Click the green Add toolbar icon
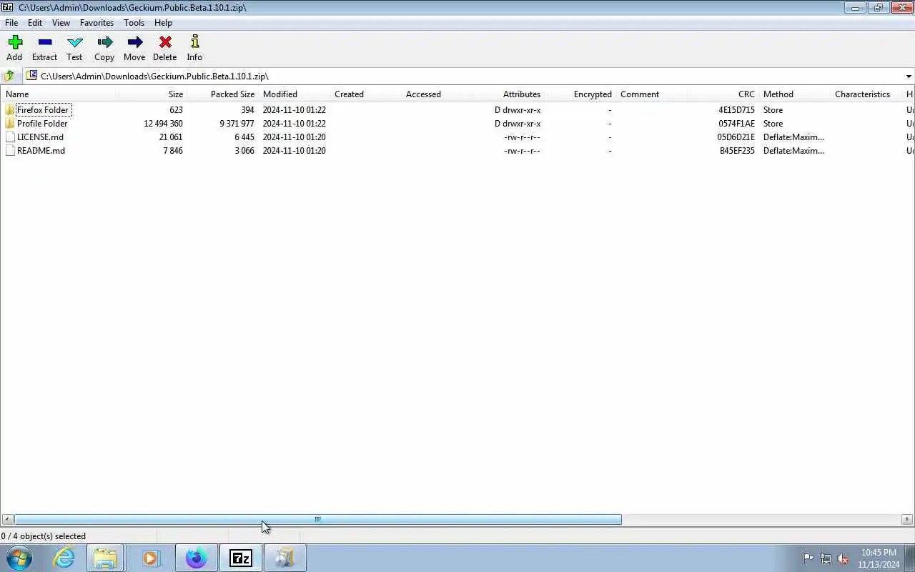 (15, 42)
